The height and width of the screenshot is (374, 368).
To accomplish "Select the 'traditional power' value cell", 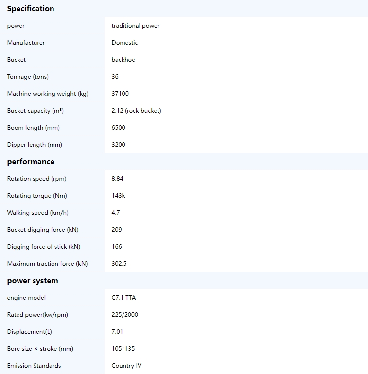I will [136, 26].
